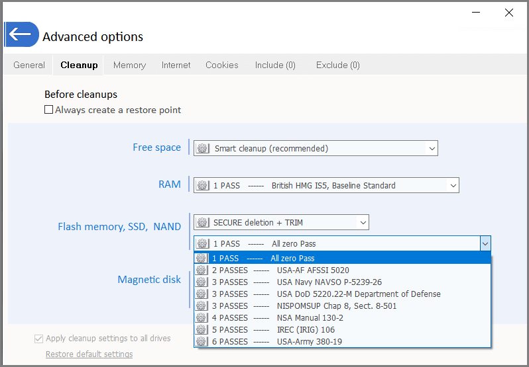529x367 pixels.
Task: Enable Always create a restore point
Action: coord(48,110)
